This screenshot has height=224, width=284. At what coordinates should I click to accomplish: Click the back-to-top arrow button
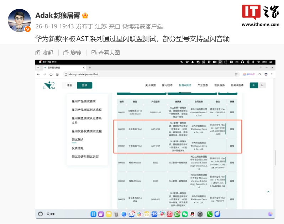[268, 192]
